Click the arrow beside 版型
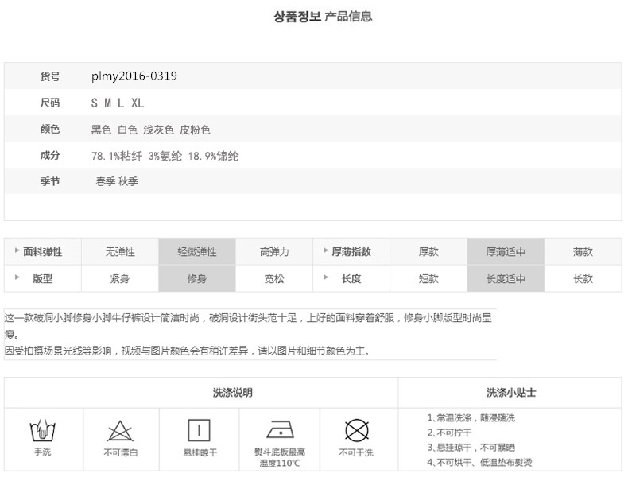 [x=17, y=278]
